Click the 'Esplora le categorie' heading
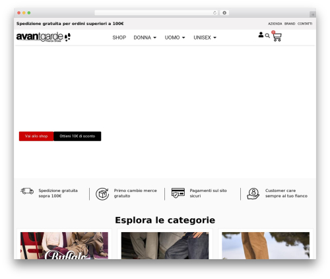Viewport: 330px width, 279px height. click(165, 220)
